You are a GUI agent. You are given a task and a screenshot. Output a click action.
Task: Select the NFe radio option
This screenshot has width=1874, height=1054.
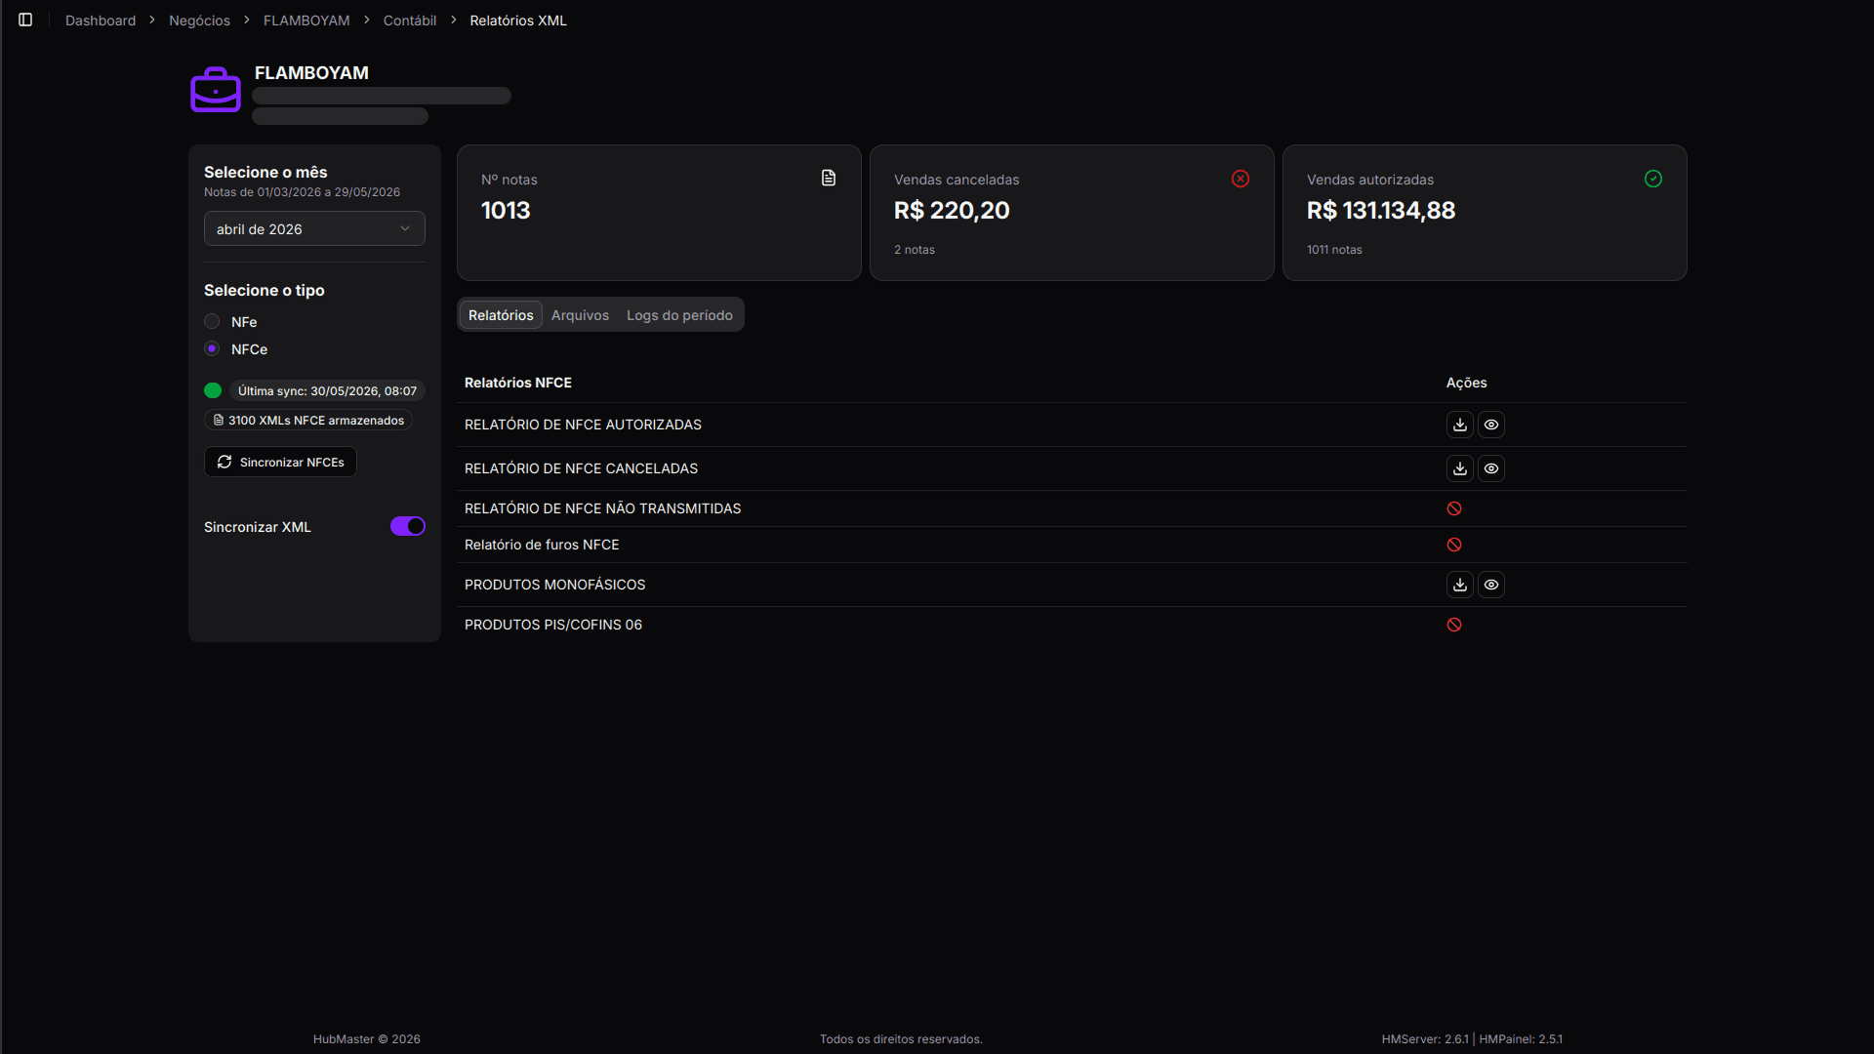coord(212,321)
